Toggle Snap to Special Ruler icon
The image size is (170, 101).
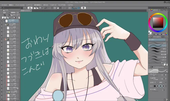coord(76,8)
